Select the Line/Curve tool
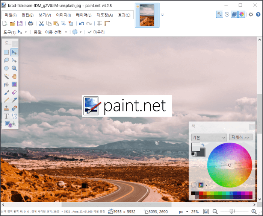 point(14,116)
